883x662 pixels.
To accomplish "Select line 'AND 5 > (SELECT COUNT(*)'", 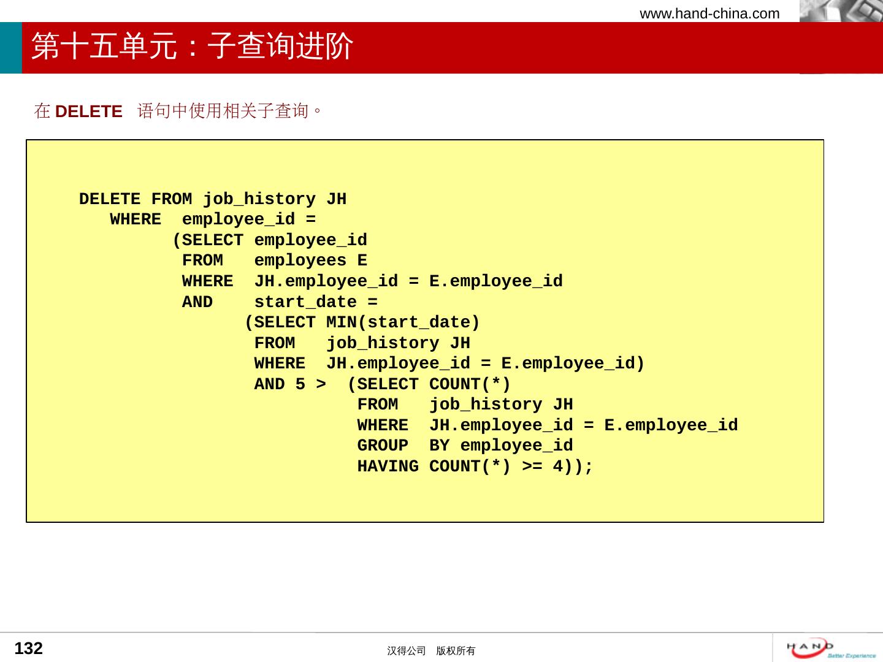I will point(383,384).
